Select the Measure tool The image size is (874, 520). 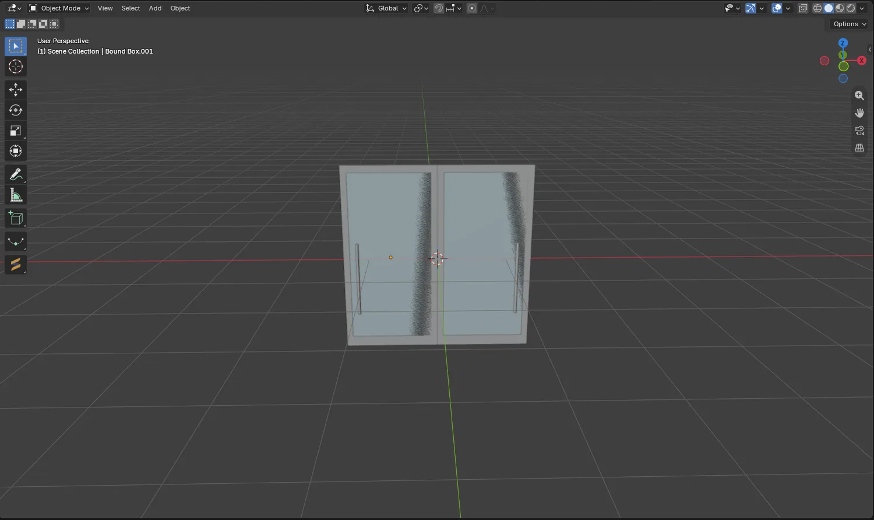tap(16, 195)
